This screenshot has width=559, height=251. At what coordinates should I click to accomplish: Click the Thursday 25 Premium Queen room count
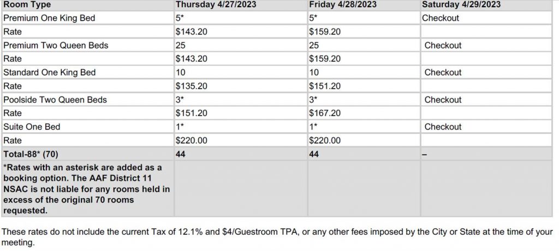(241, 45)
